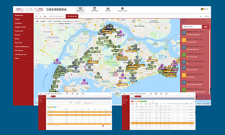Open Basic Infor top navigation icon

[80, 9]
